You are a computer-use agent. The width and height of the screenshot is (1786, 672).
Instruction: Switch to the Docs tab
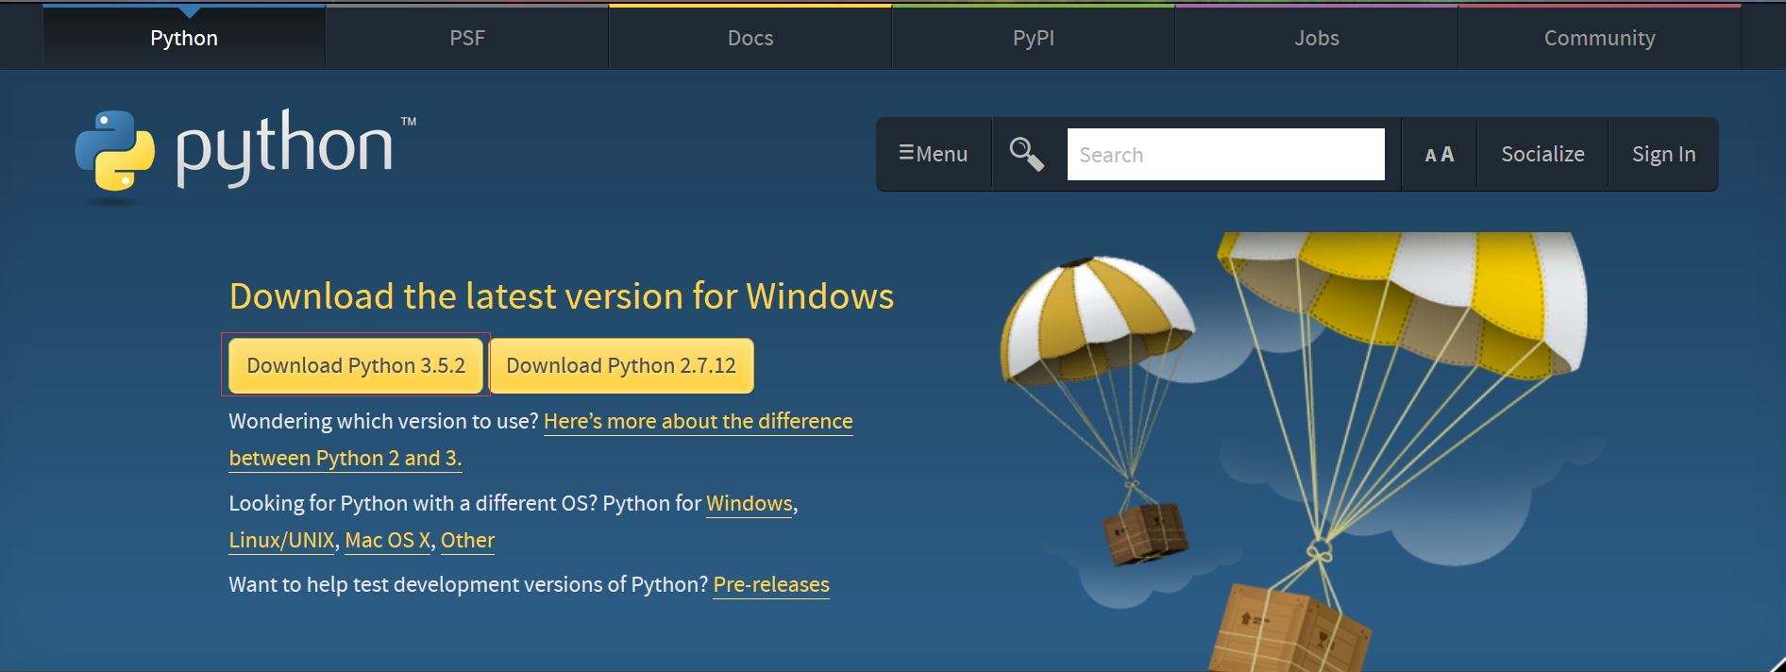[750, 38]
